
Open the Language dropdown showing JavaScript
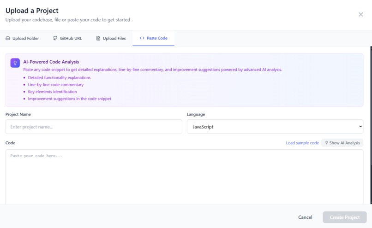point(275,127)
